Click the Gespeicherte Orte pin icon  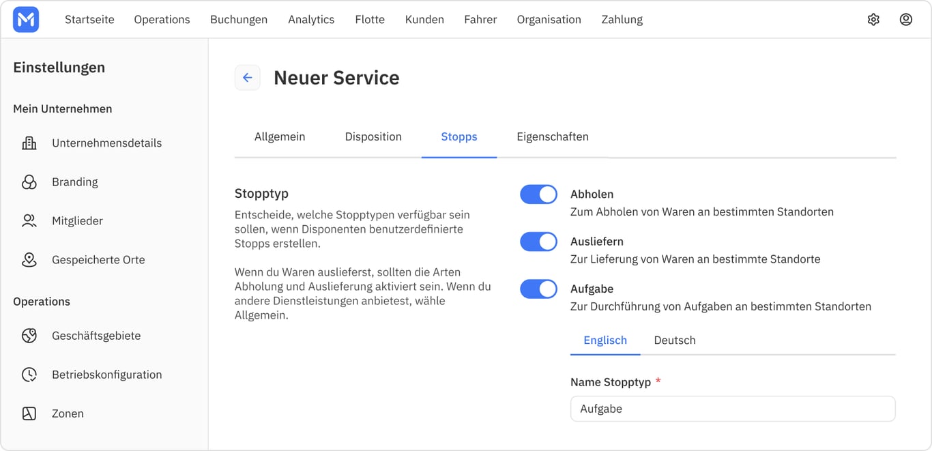click(x=29, y=260)
